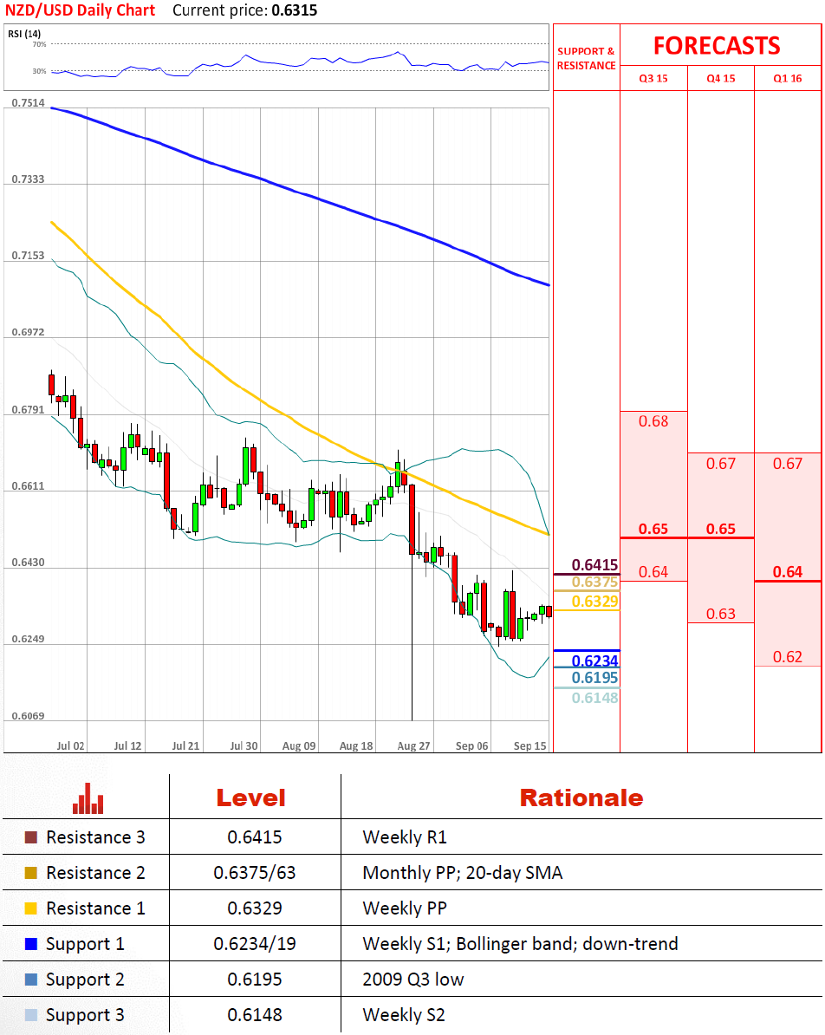Image resolution: width=825 pixels, height=1035 pixels.
Task: Click the current price 0.6315 value
Action: [x=295, y=10]
